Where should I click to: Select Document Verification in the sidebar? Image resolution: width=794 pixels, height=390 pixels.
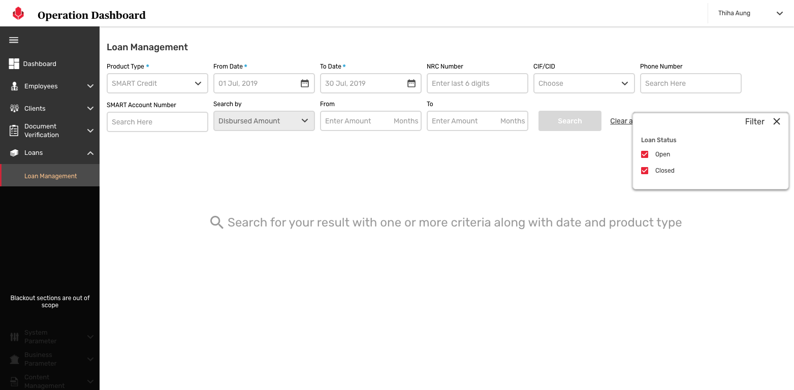[x=42, y=131]
